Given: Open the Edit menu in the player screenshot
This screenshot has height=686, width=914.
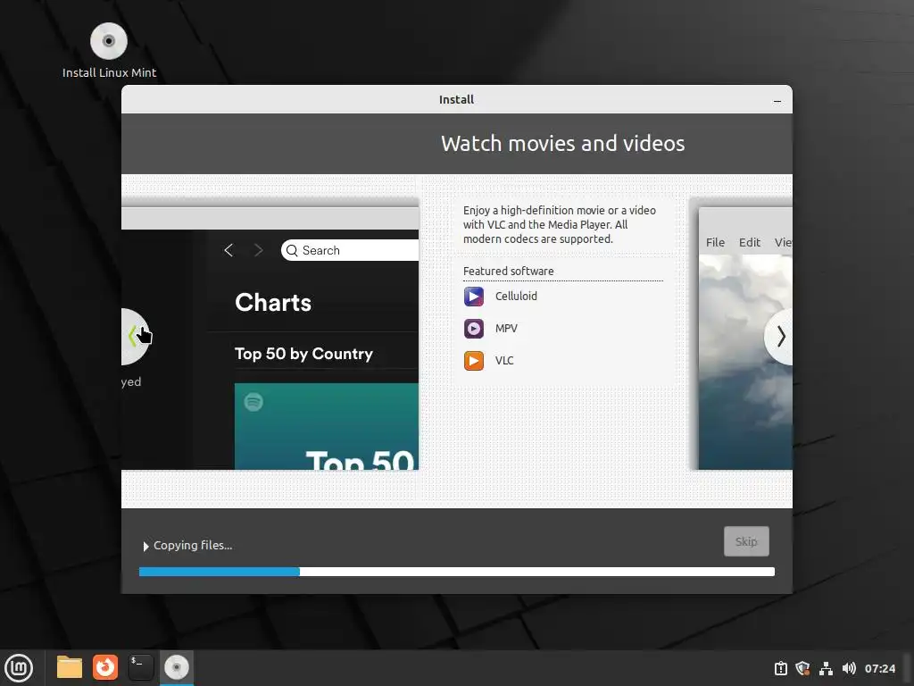Looking at the screenshot, I should (750, 242).
